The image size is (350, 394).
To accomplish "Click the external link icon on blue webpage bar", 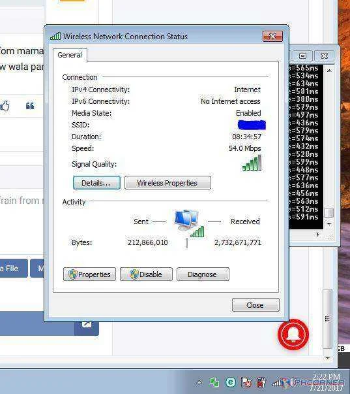I will coord(87,325).
